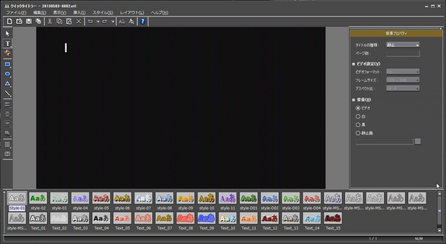This screenshot has width=446, height=244.
Task: Click the safe area icon below grid
Action: 8,154
